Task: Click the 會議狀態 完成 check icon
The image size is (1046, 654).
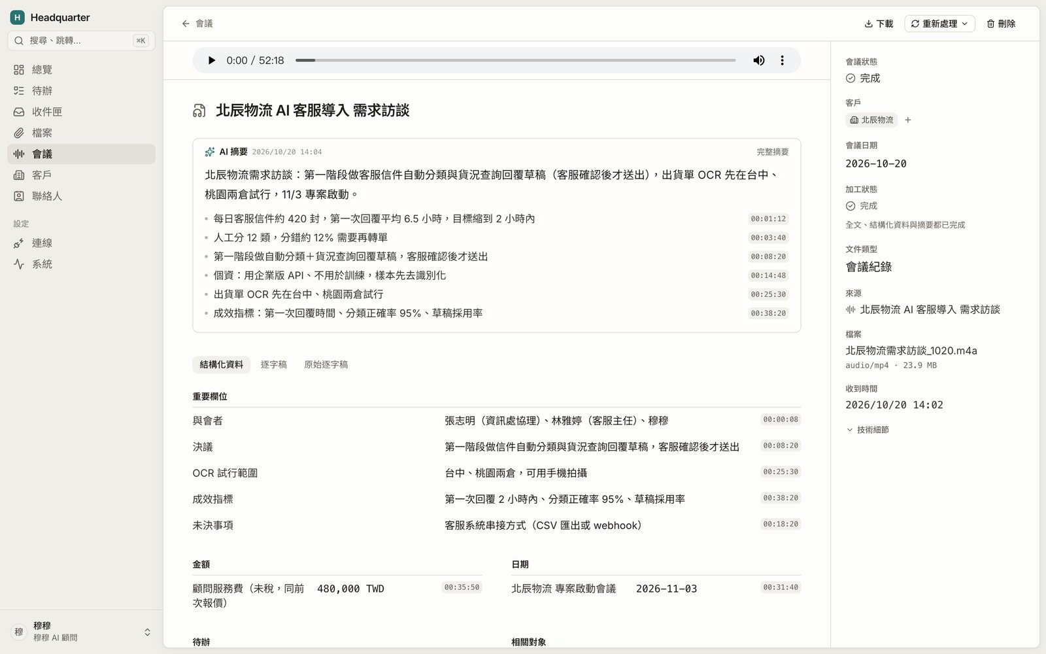Action: coord(851,78)
